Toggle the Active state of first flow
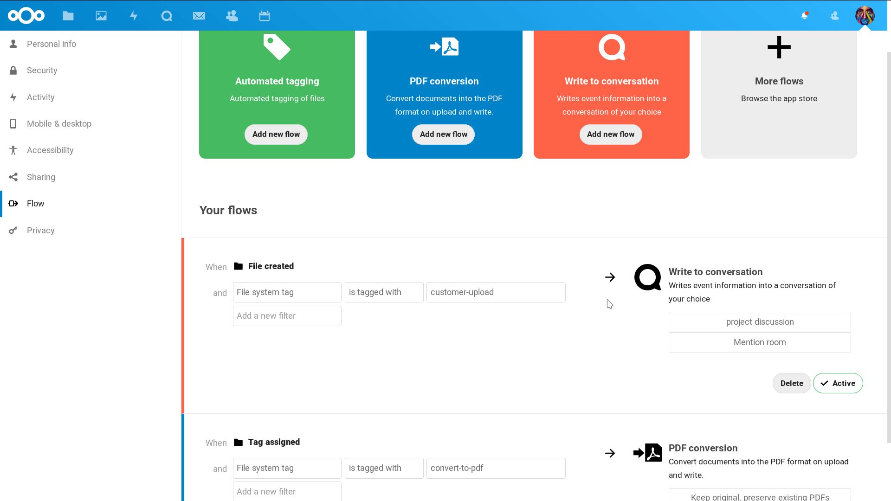891x501 pixels. (x=838, y=383)
